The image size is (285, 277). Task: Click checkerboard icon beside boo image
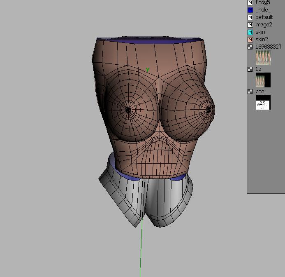point(250,92)
